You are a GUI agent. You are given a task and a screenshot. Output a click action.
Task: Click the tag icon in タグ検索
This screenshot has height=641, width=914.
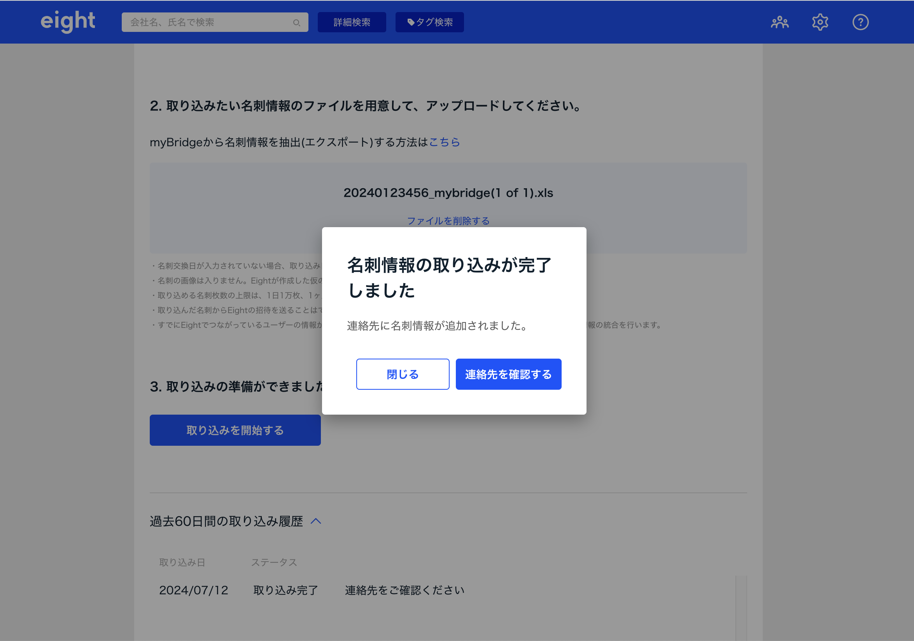click(411, 22)
